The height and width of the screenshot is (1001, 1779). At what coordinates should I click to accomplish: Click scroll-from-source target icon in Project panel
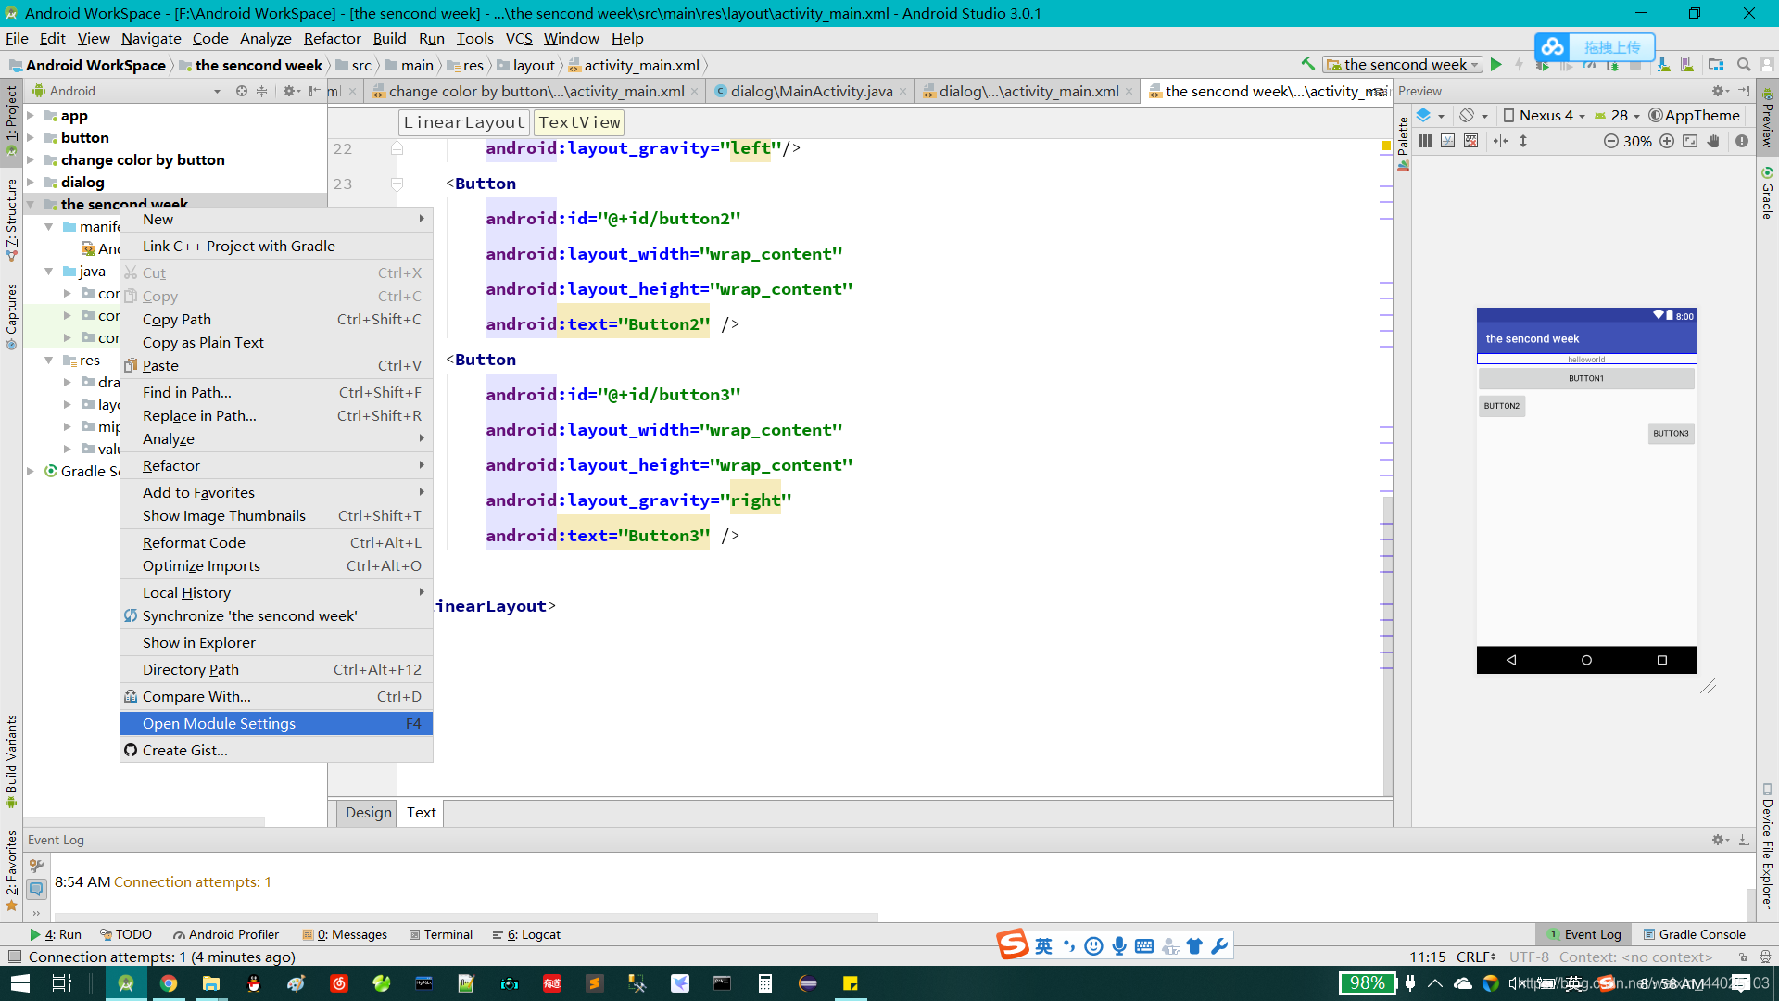pyautogui.click(x=242, y=91)
